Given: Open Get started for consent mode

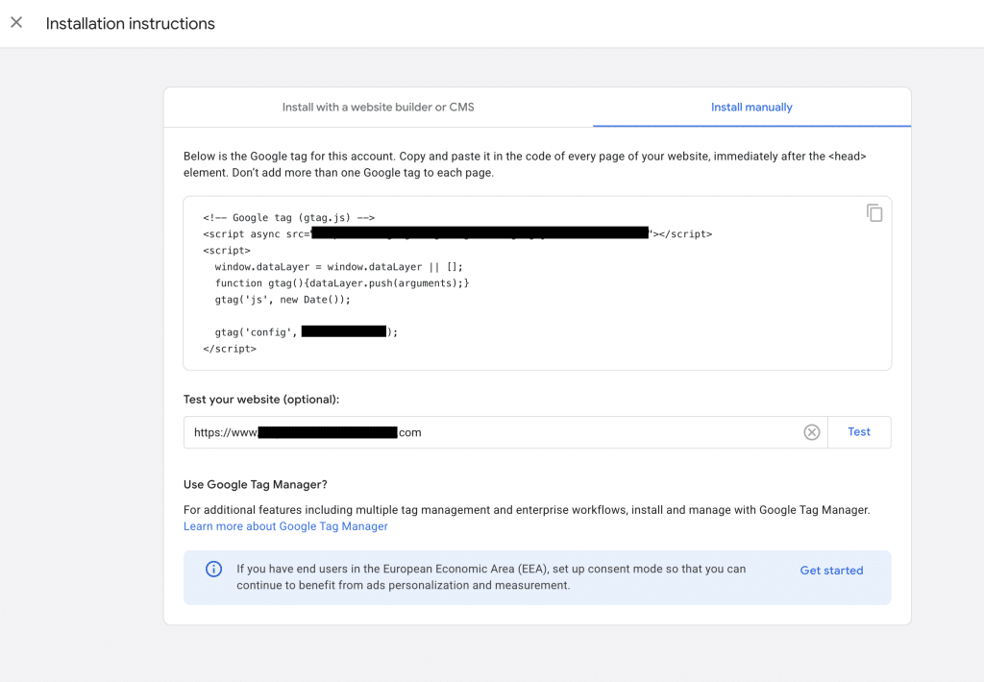Looking at the screenshot, I should (x=831, y=571).
